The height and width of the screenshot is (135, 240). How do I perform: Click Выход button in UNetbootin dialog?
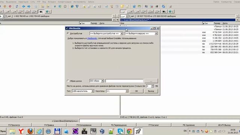coord(151,91)
